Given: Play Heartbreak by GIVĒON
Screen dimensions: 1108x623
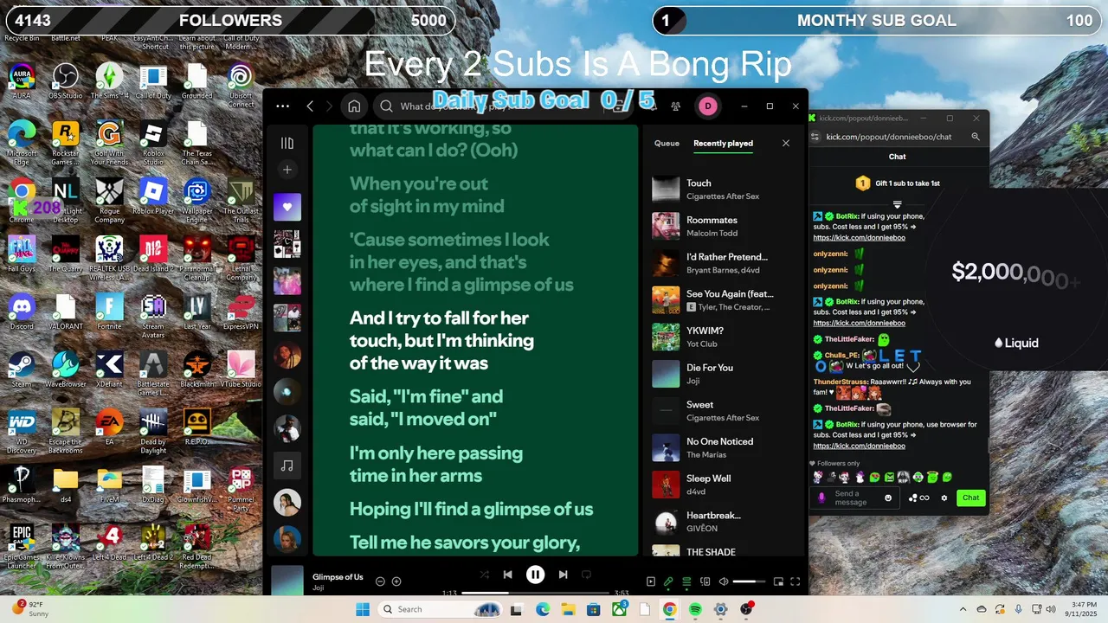Looking at the screenshot, I should [725, 522].
